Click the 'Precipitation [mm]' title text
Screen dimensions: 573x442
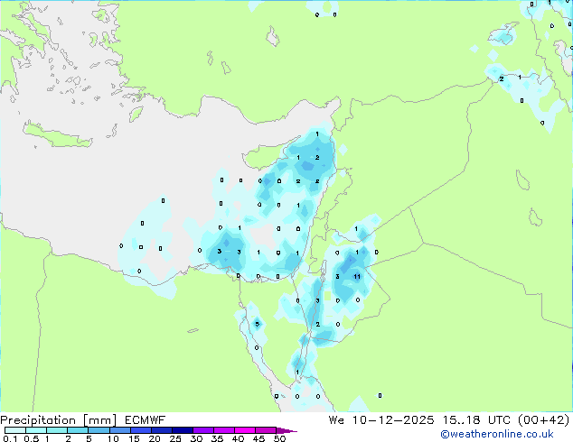coord(59,420)
